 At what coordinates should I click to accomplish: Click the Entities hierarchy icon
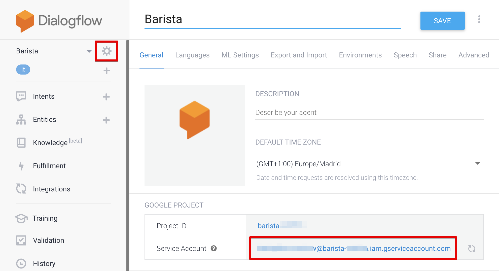21,120
